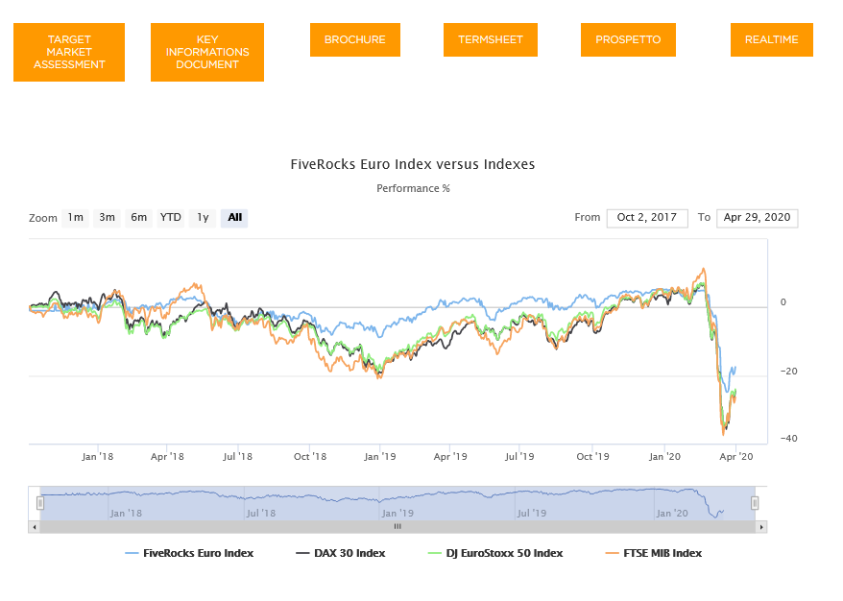Set chart zoom to 1m
The width and height of the screenshot is (843, 601).
click(75, 218)
